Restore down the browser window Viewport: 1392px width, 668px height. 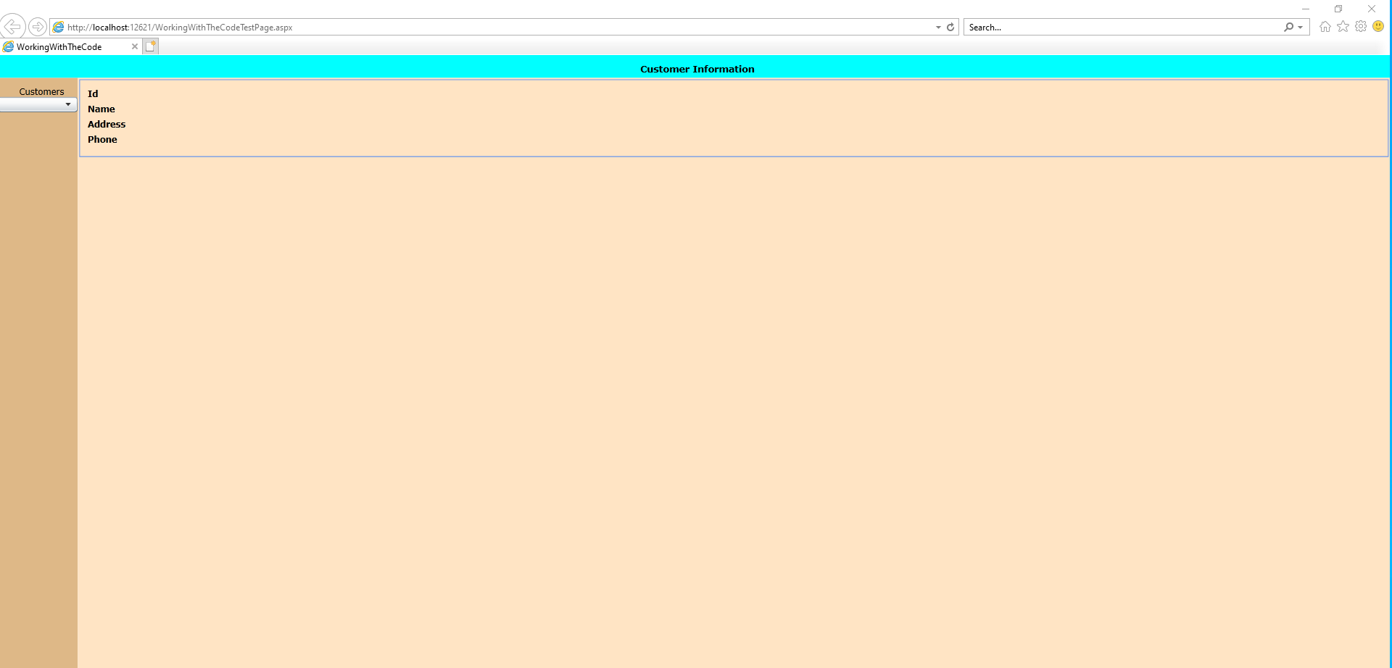(1338, 9)
